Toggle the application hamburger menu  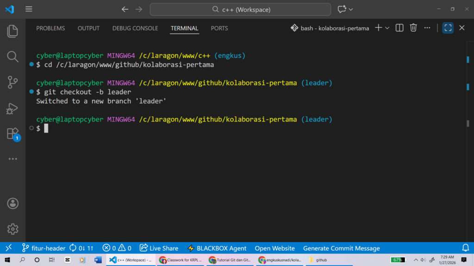(x=29, y=9)
